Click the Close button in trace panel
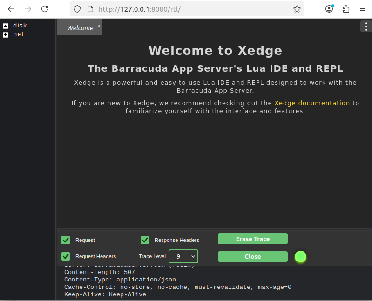This screenshot has height=301, width=372. tap(252, 256)
